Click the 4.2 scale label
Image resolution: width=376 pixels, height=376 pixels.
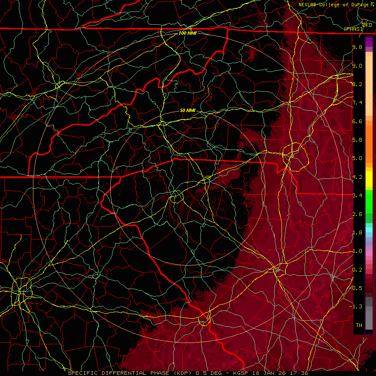click(357, 177)
